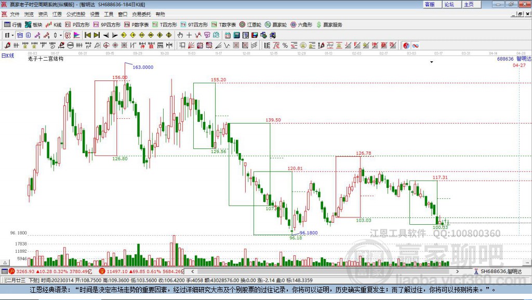Open the P四方形 square tool
Viewport: 532px width, 300px height.
(x=77, y=25)
